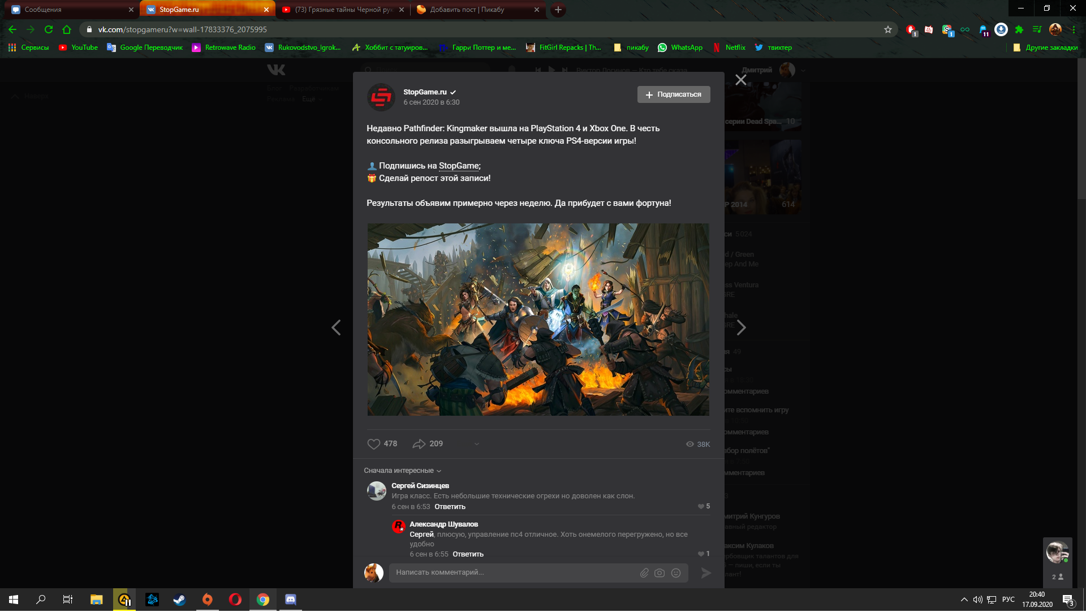Image resolution: width=1086 pixels, height=612 pixels.
Task: Click the repost arrow icon showing 209
Action: point(419,445)
